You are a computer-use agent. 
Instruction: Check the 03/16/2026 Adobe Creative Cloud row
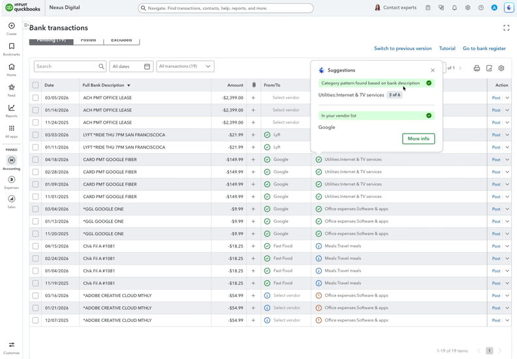35,296
